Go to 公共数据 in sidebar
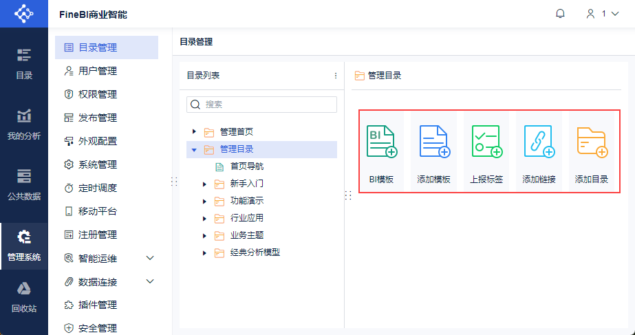This screenshot has width=635, height=335. click(24, 185)
